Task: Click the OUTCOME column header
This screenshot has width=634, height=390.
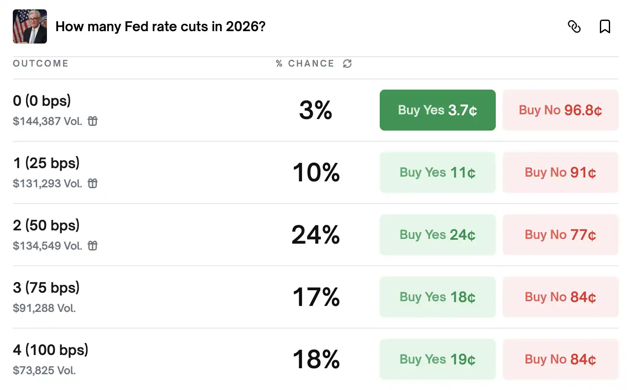Action: (x=41, y=63)
